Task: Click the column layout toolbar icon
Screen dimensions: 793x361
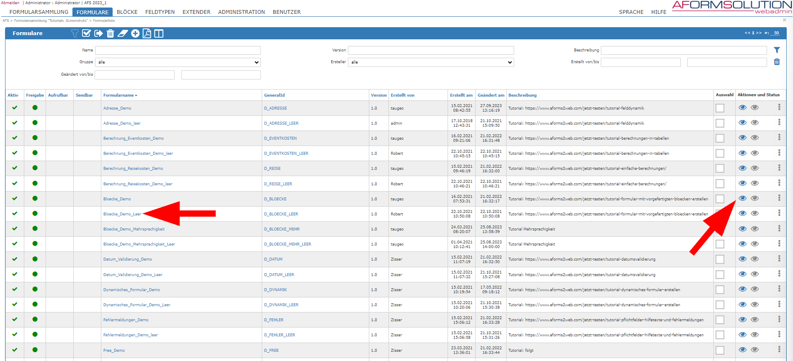Action: click(x=159, y=33)
